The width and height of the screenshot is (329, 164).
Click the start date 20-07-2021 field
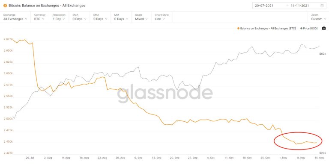[x=264, y=6]
